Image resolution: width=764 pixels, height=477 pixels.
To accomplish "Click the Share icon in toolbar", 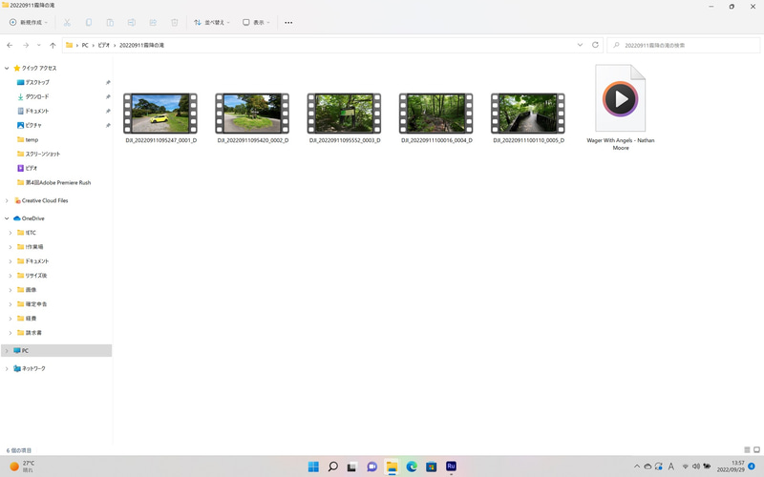I will [x=153, y=22].
